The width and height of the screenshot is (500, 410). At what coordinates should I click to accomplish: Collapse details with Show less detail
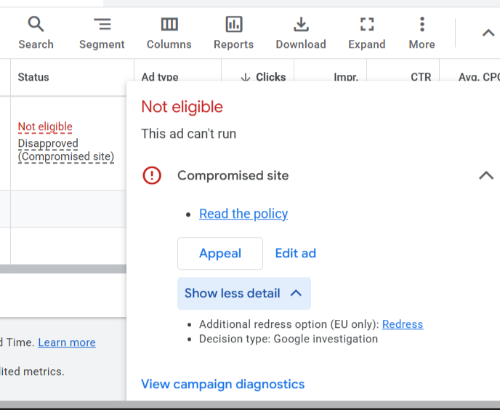point(244,293)
